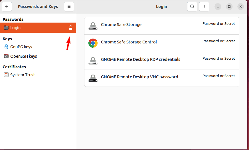Screen dimensions: 249x150
Task: Click the Chrome logo icon
Action: point(93,43)
